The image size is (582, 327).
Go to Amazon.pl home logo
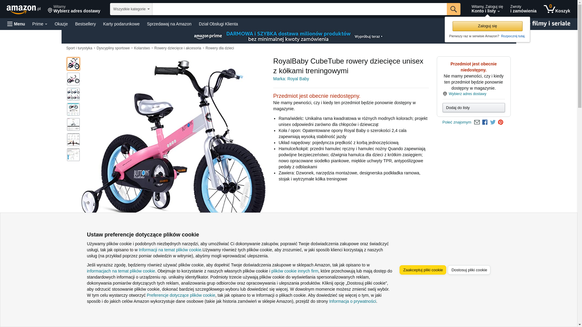24,9
